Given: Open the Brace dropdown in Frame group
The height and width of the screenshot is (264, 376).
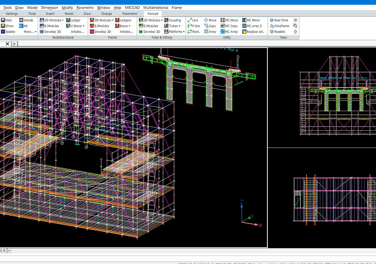Looking at the screenshot, I should coord(123,26).
